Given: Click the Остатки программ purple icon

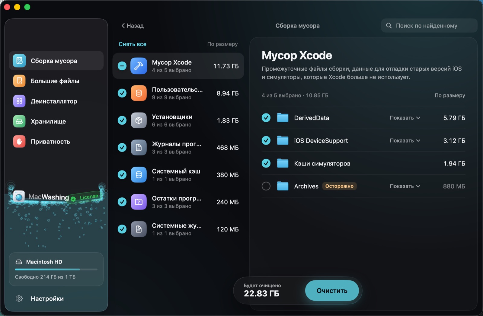Looking at the screenshot, I should [x=139, y=202].
